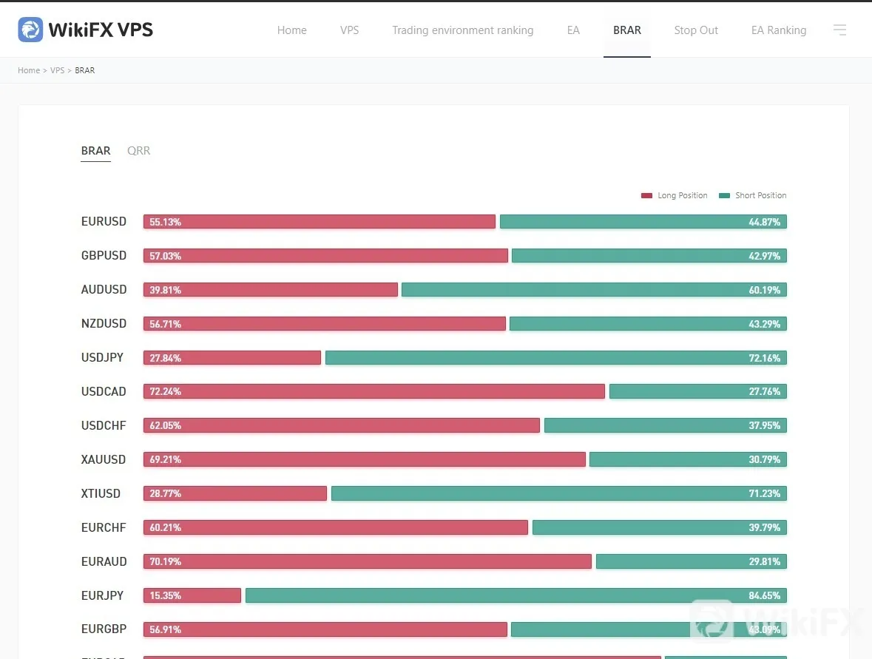Click the XAUUSD long 69.21% bar
This screenshot has width=872, height=659.
pyautogui.click(x=365, y=459)
